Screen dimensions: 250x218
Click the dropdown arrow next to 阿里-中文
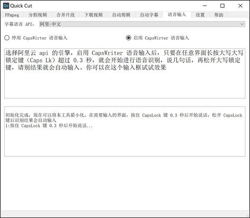tap(242, 25)
